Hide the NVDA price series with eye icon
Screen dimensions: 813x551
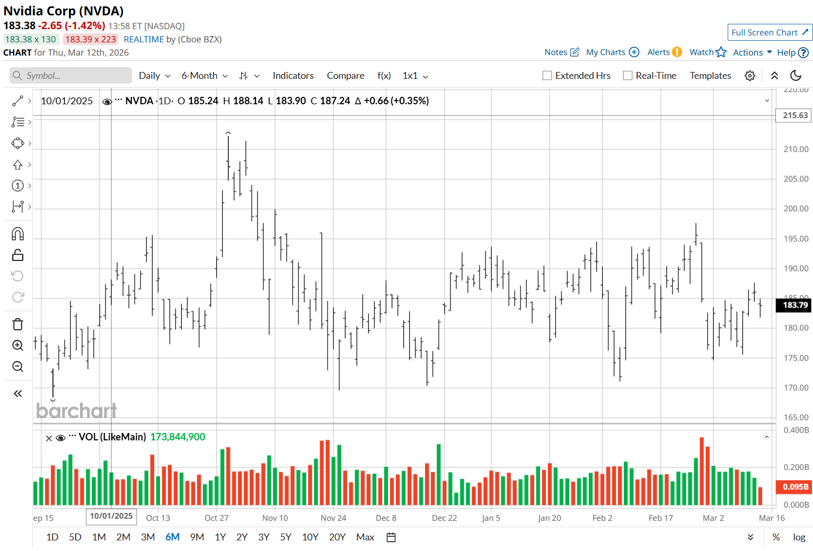[107, 102]
